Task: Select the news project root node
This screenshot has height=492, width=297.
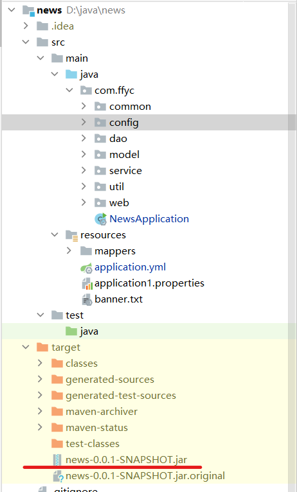Action: 50,10
